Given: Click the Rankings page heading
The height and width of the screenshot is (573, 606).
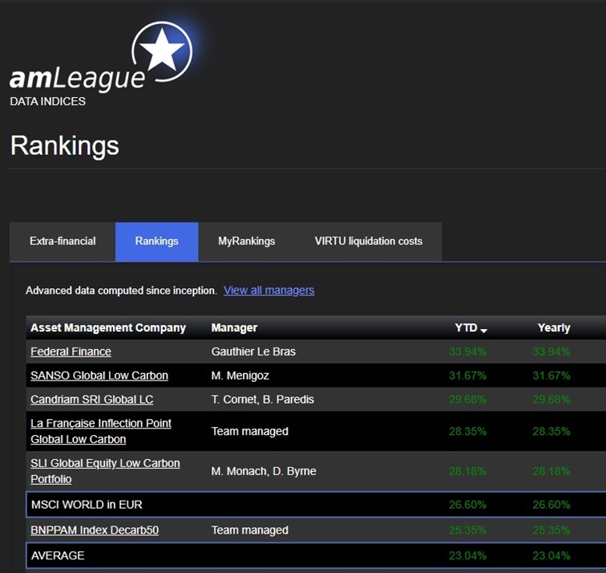Looking at the screenshot, I should point(65,146).
